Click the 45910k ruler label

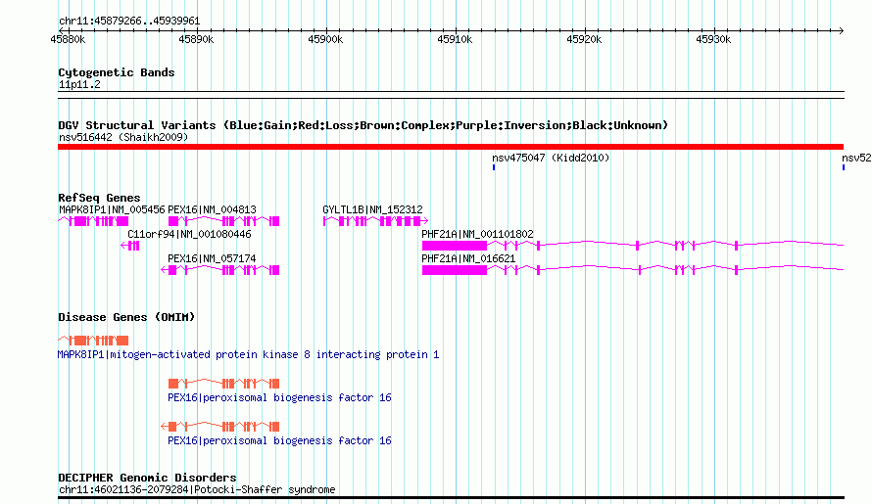(455, 39)
